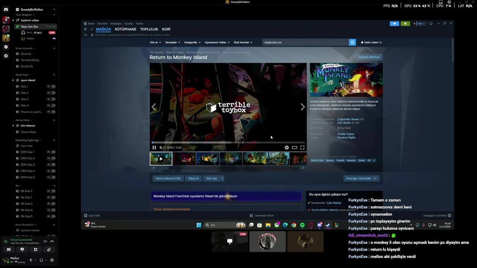
Task: Collapse the Voice channels category
Action: [25, 48]
